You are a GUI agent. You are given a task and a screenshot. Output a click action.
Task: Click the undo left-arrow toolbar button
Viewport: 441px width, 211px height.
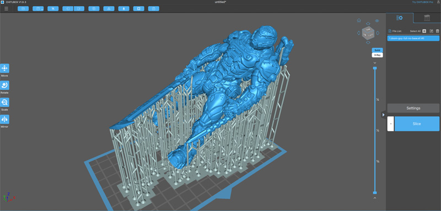tap(68, 9)
